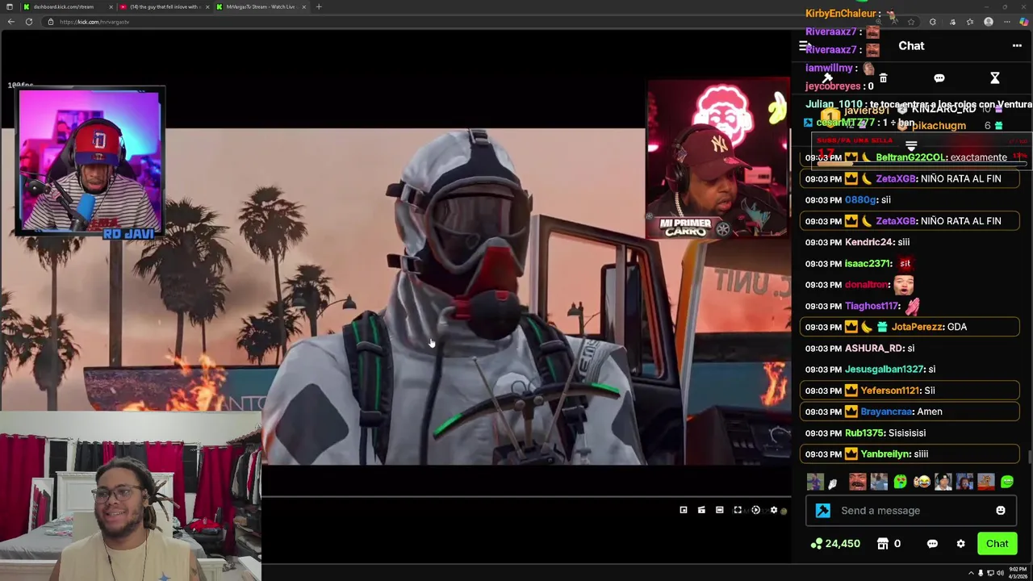Open the browser favorites list

point(970,22)
